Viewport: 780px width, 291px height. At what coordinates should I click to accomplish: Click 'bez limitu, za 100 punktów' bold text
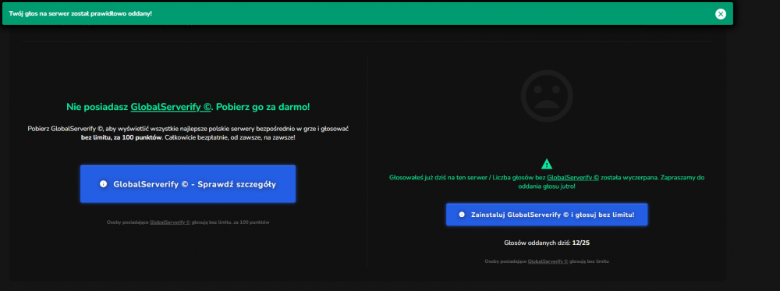(x=121, y=137)
